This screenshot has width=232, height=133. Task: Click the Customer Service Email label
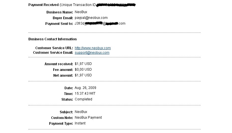pyautogui.click(x=53, y=53)
